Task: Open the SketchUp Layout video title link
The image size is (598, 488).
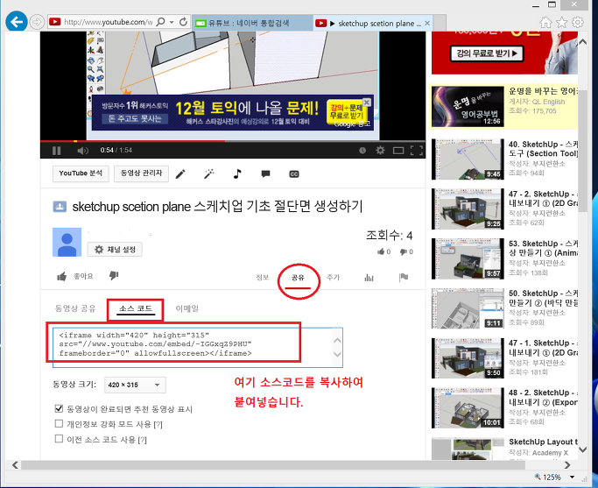Action: 543,442
